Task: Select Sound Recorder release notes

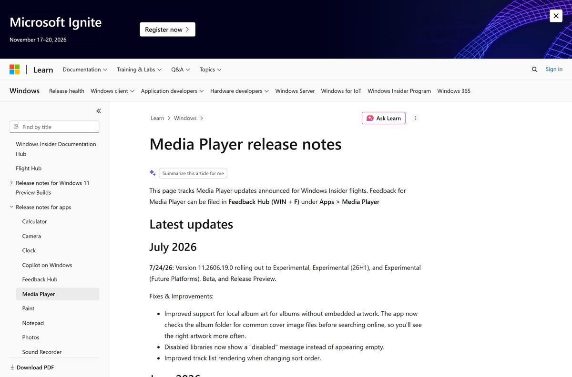Action: [x=42, y=352]
